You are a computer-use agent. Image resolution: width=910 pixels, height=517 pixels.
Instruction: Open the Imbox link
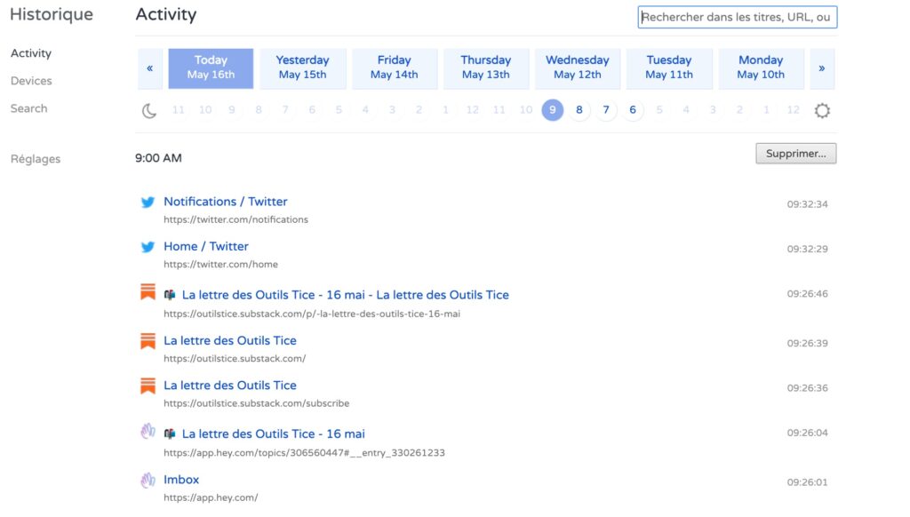pyautogui.click(x=181, y=480)
